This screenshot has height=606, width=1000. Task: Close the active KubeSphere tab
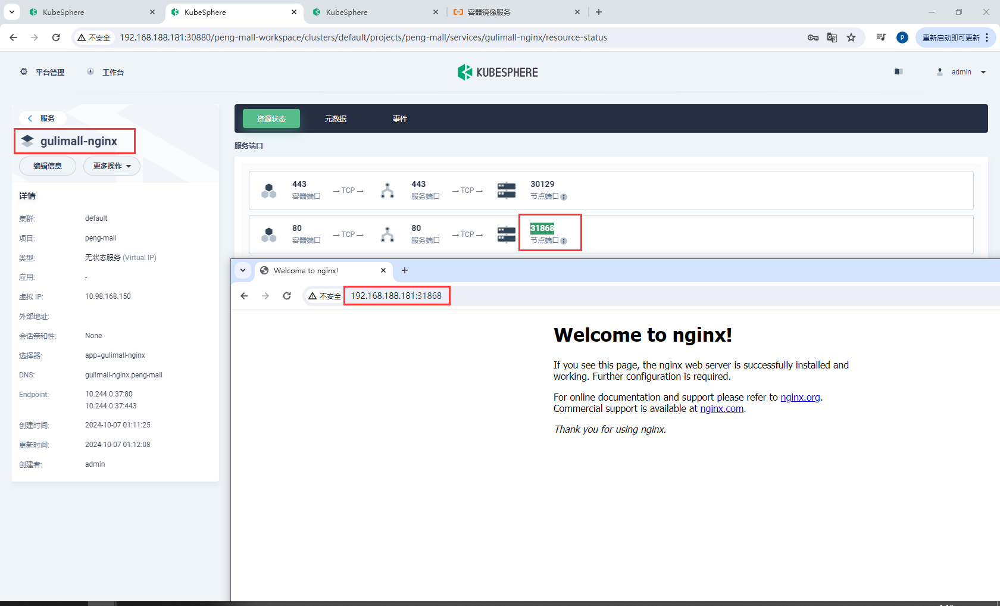pos(294,12)
